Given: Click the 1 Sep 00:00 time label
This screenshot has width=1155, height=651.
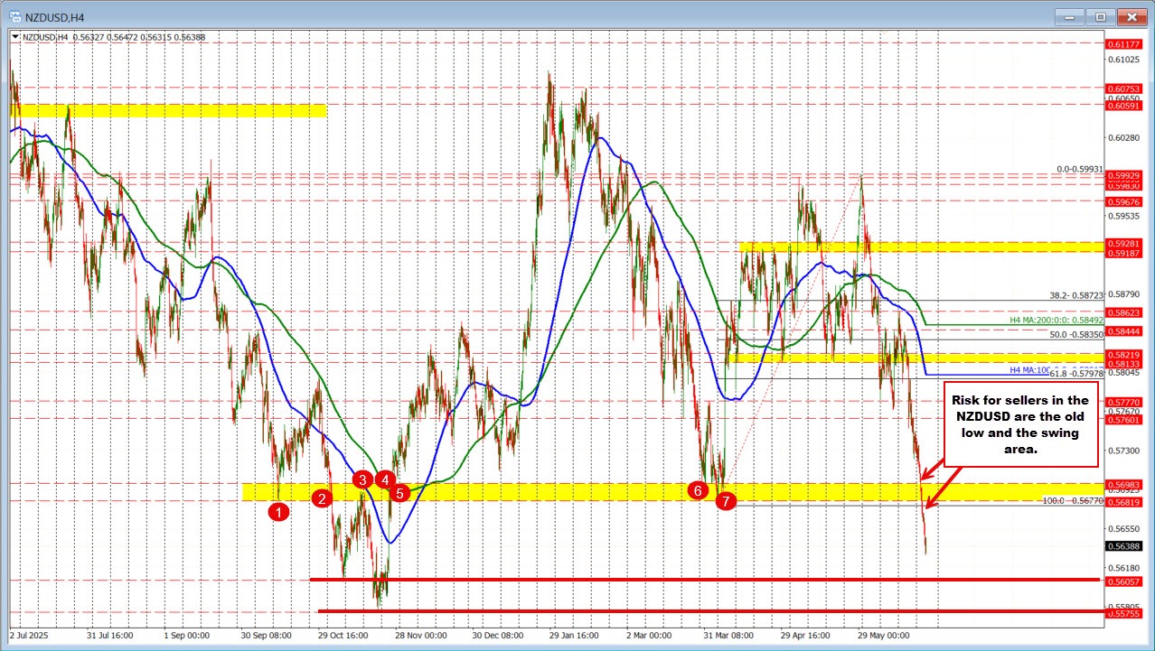Looking at the screenshot, I should tap(186, 636).
